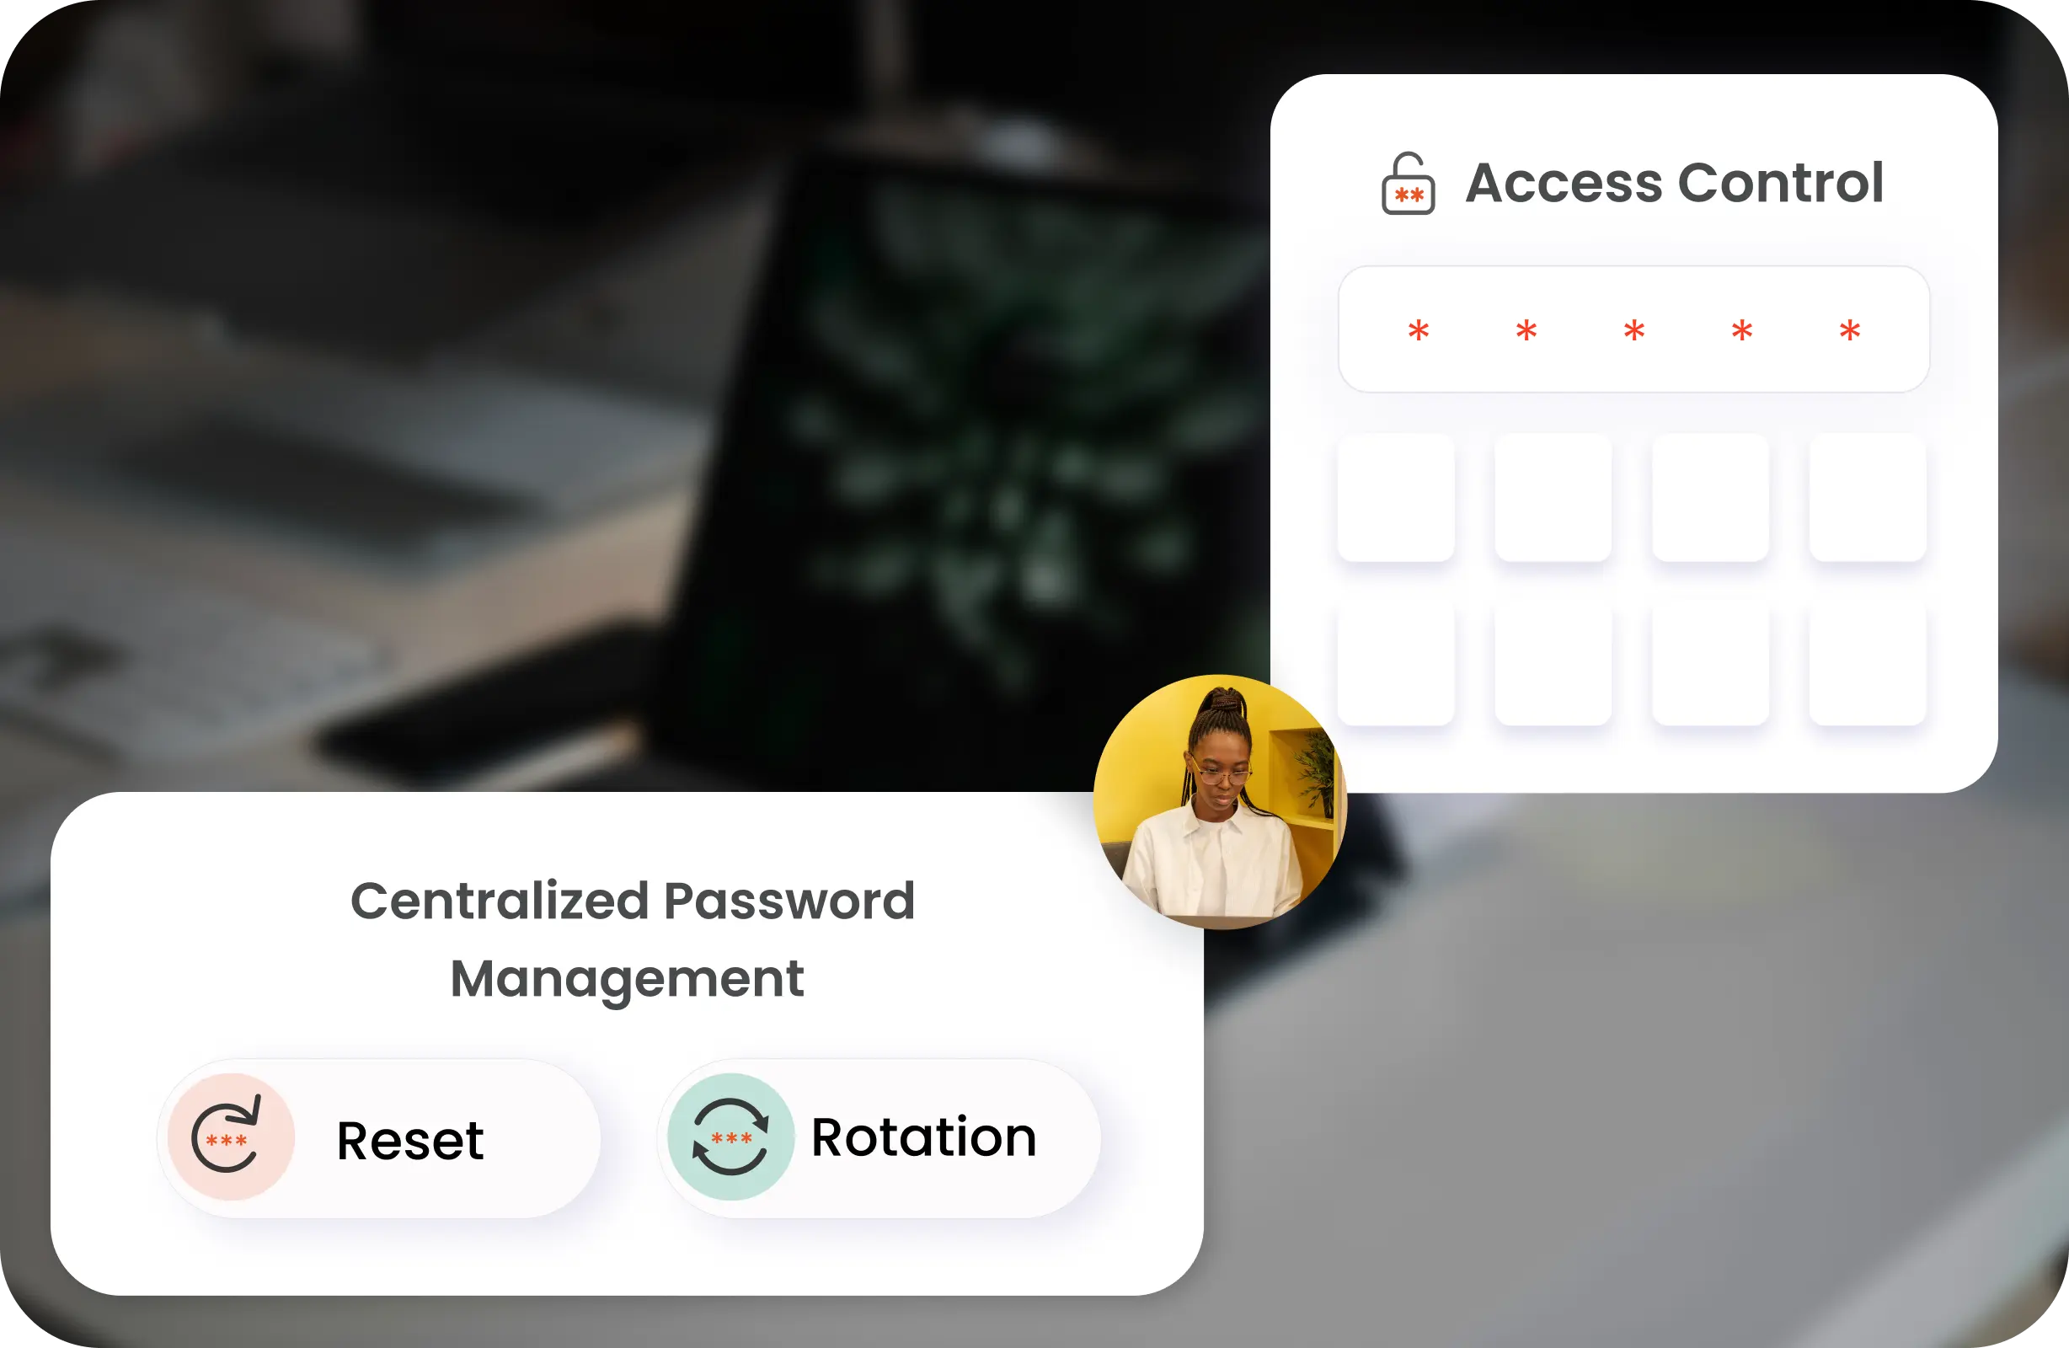Click the Access Control lock icon
Image resolution: width=2069 pixels, height=1348 pixels.
(x=1404, y=184)
